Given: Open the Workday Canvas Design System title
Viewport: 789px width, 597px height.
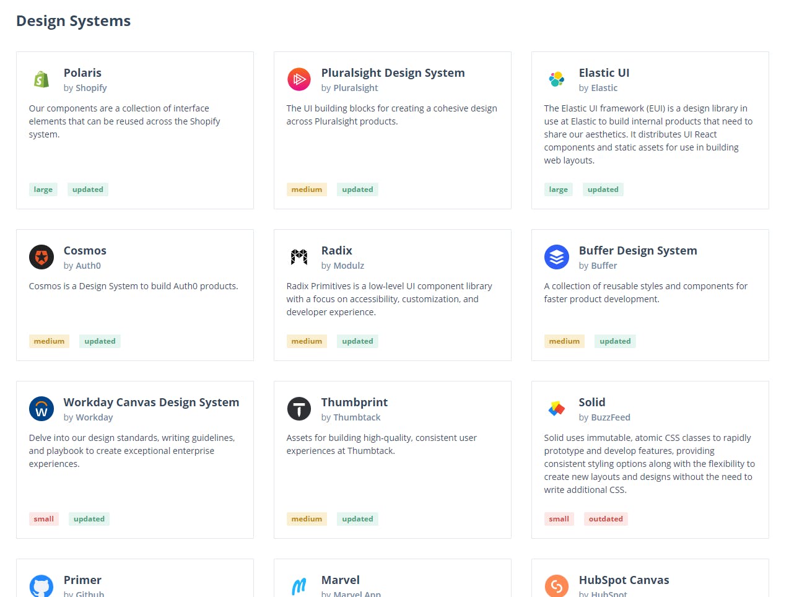Looking at the screenshot, I should (151, 402).
